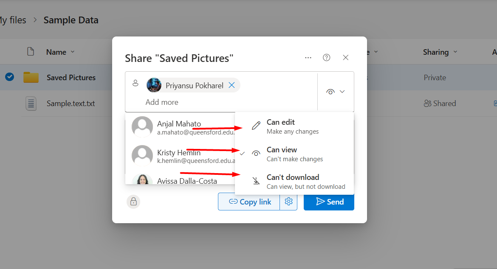
Task: Click the Copy link button
Action: (x=249, y=202)
